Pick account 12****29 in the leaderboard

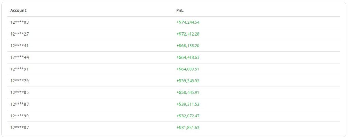[x=19, y=81]
